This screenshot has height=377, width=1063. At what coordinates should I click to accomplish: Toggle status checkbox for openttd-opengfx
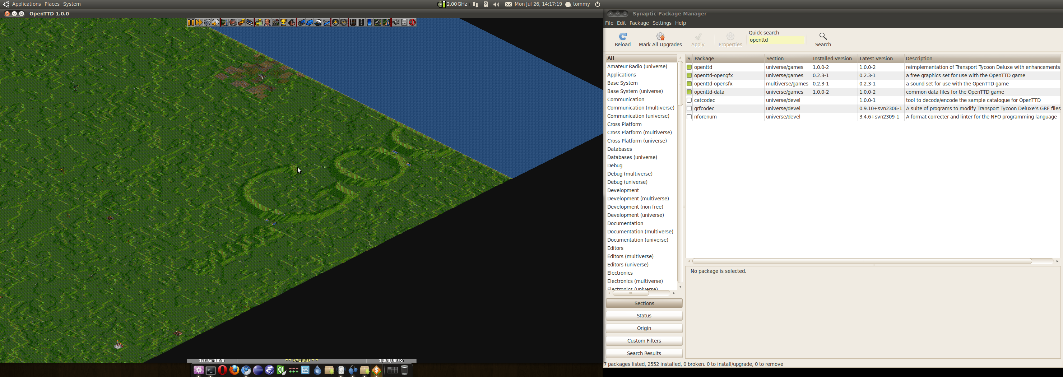[x=689, y=75]
